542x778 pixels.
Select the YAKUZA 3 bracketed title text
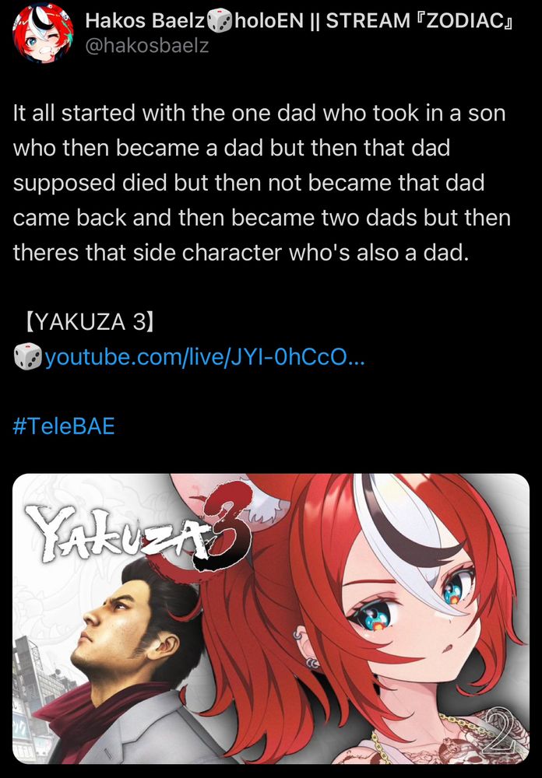[89, 322]
